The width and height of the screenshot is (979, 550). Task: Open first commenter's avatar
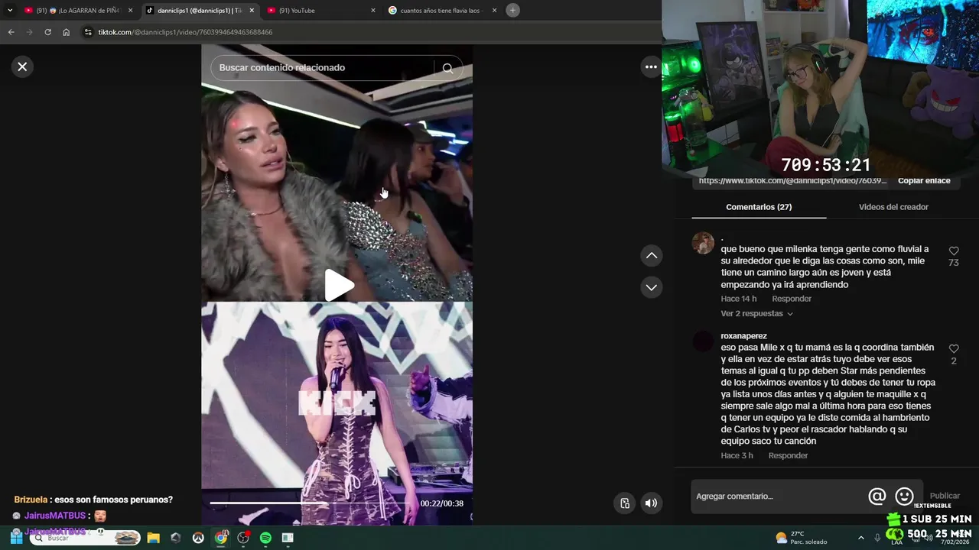703,243
